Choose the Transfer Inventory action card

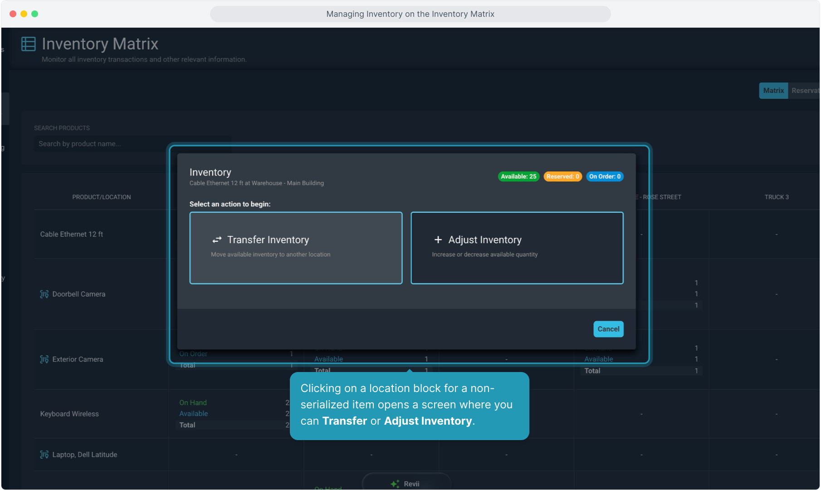(x=296, y=248)
